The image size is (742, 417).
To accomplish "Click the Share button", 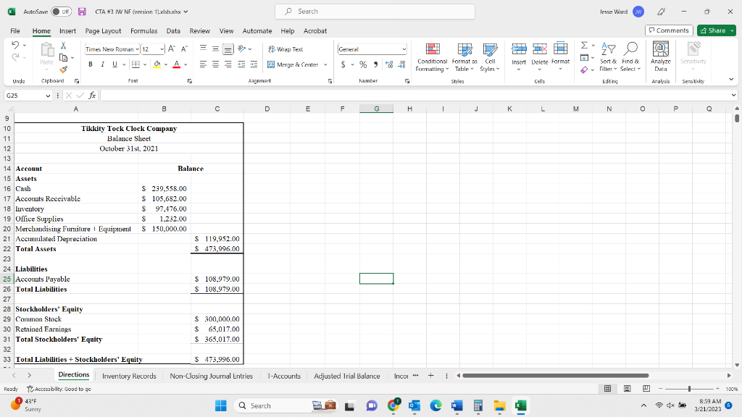I will point(715,30).
